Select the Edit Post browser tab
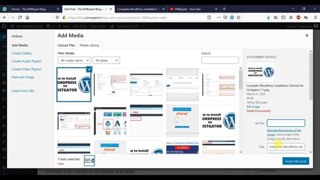The image size is (320, 180). 88,9
